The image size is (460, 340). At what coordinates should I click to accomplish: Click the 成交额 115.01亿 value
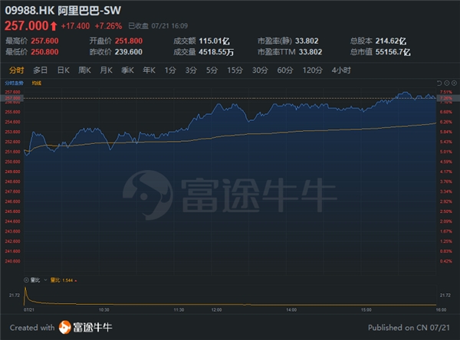pyautogui.click(x=215, y=41)
